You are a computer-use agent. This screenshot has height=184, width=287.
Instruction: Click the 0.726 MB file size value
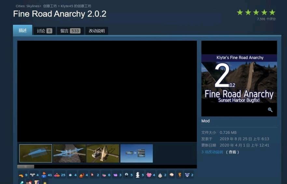tap(228, 133)
